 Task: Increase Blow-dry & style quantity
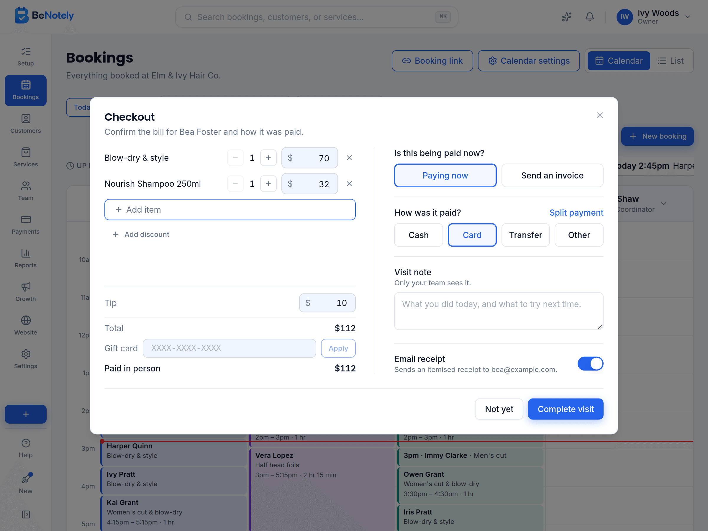coord(268,158)
